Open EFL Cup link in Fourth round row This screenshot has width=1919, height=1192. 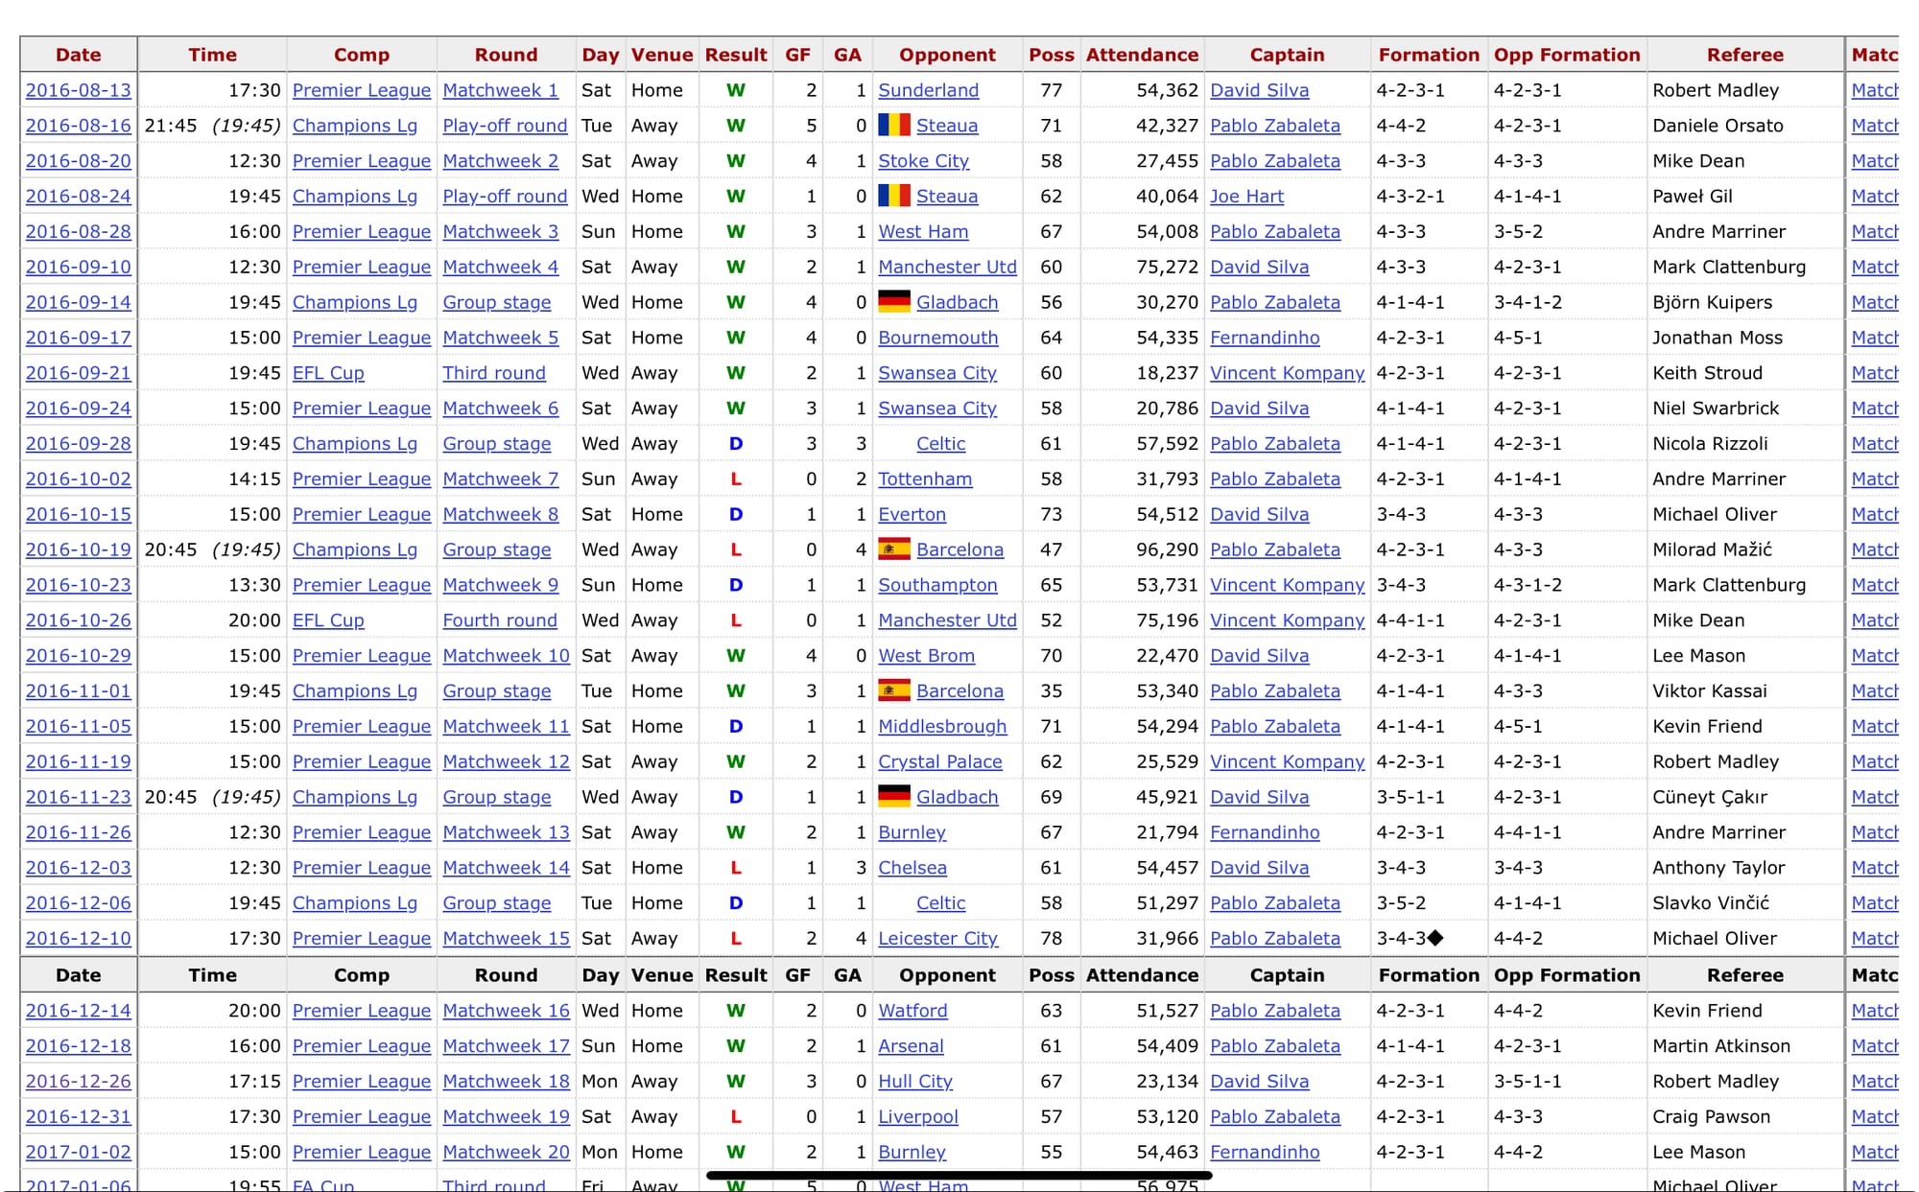(328, 620)
